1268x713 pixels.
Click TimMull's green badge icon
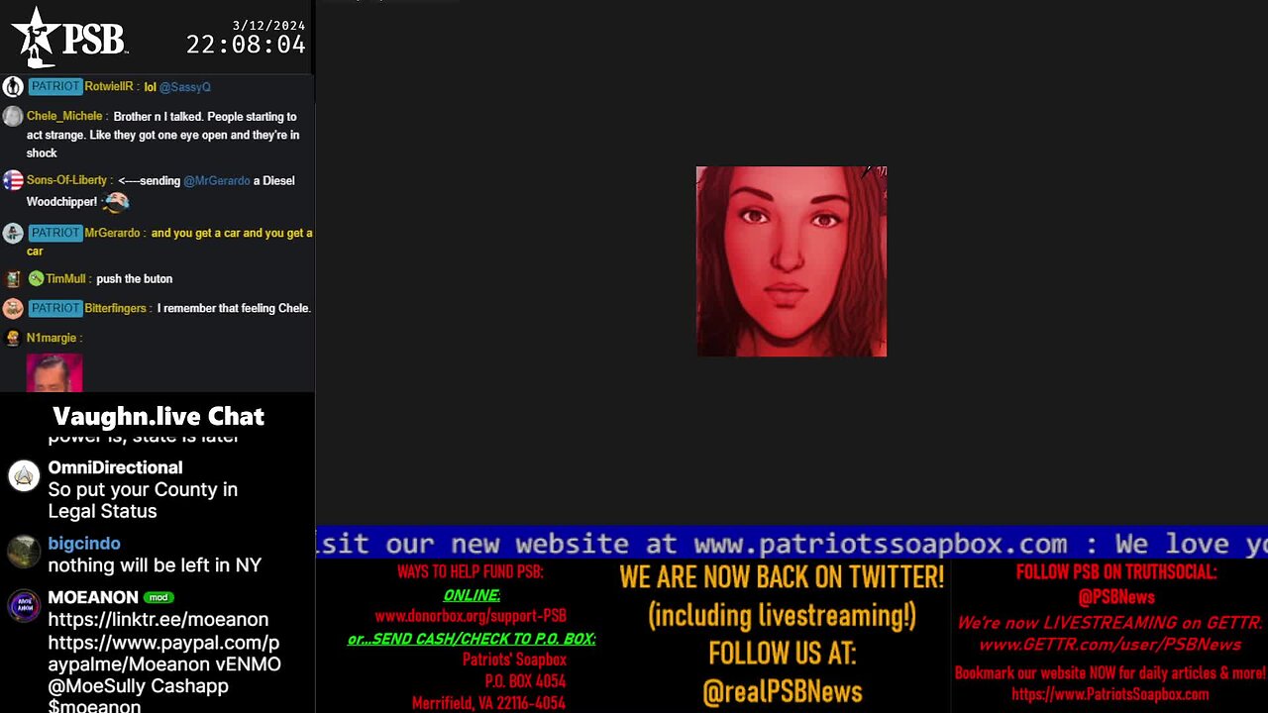pyautogui.click(x=36, y=279)
